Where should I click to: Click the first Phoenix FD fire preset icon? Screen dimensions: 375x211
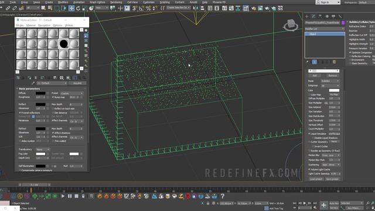(100, 196)
